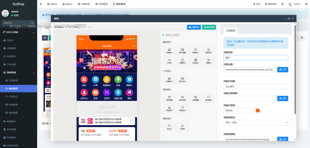
Task: Add the 拼团组件 group-buy component
Action: [x=169, y=109]
